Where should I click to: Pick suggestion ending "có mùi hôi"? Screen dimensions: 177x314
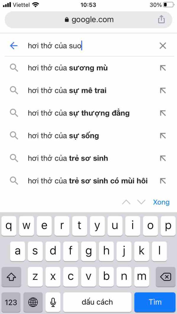[x=88, y=181]
